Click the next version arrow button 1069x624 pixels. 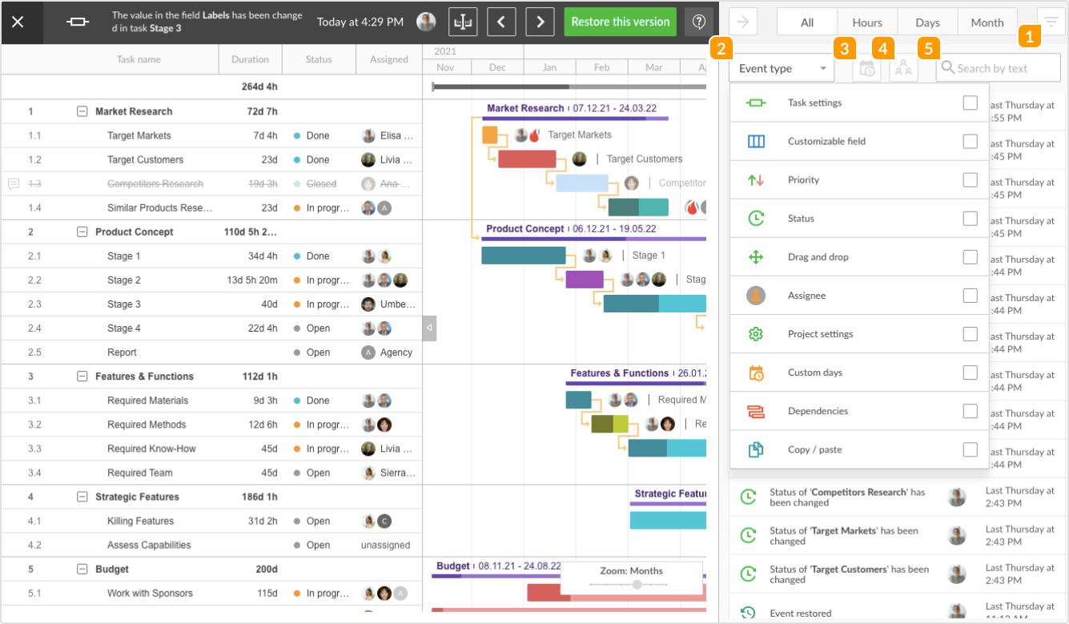539,22
